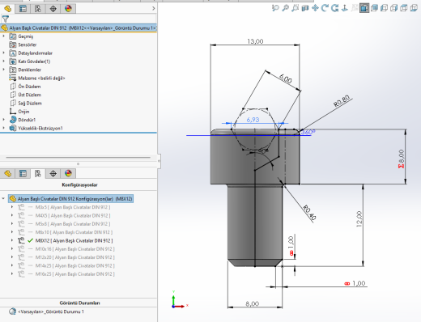Open the FeatureManager design tree tab

7,9
